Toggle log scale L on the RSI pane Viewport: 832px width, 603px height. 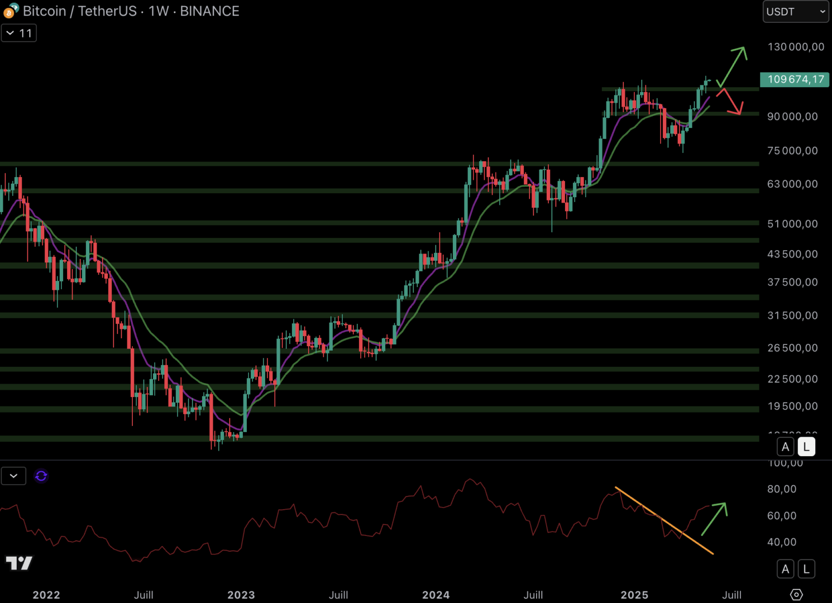tap(806, 569)
